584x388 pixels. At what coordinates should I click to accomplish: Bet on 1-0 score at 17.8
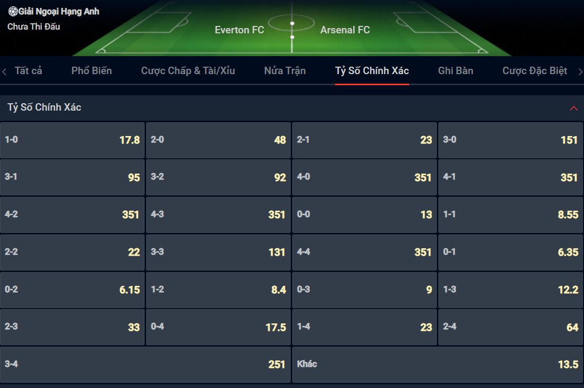(x=72, y=140)
